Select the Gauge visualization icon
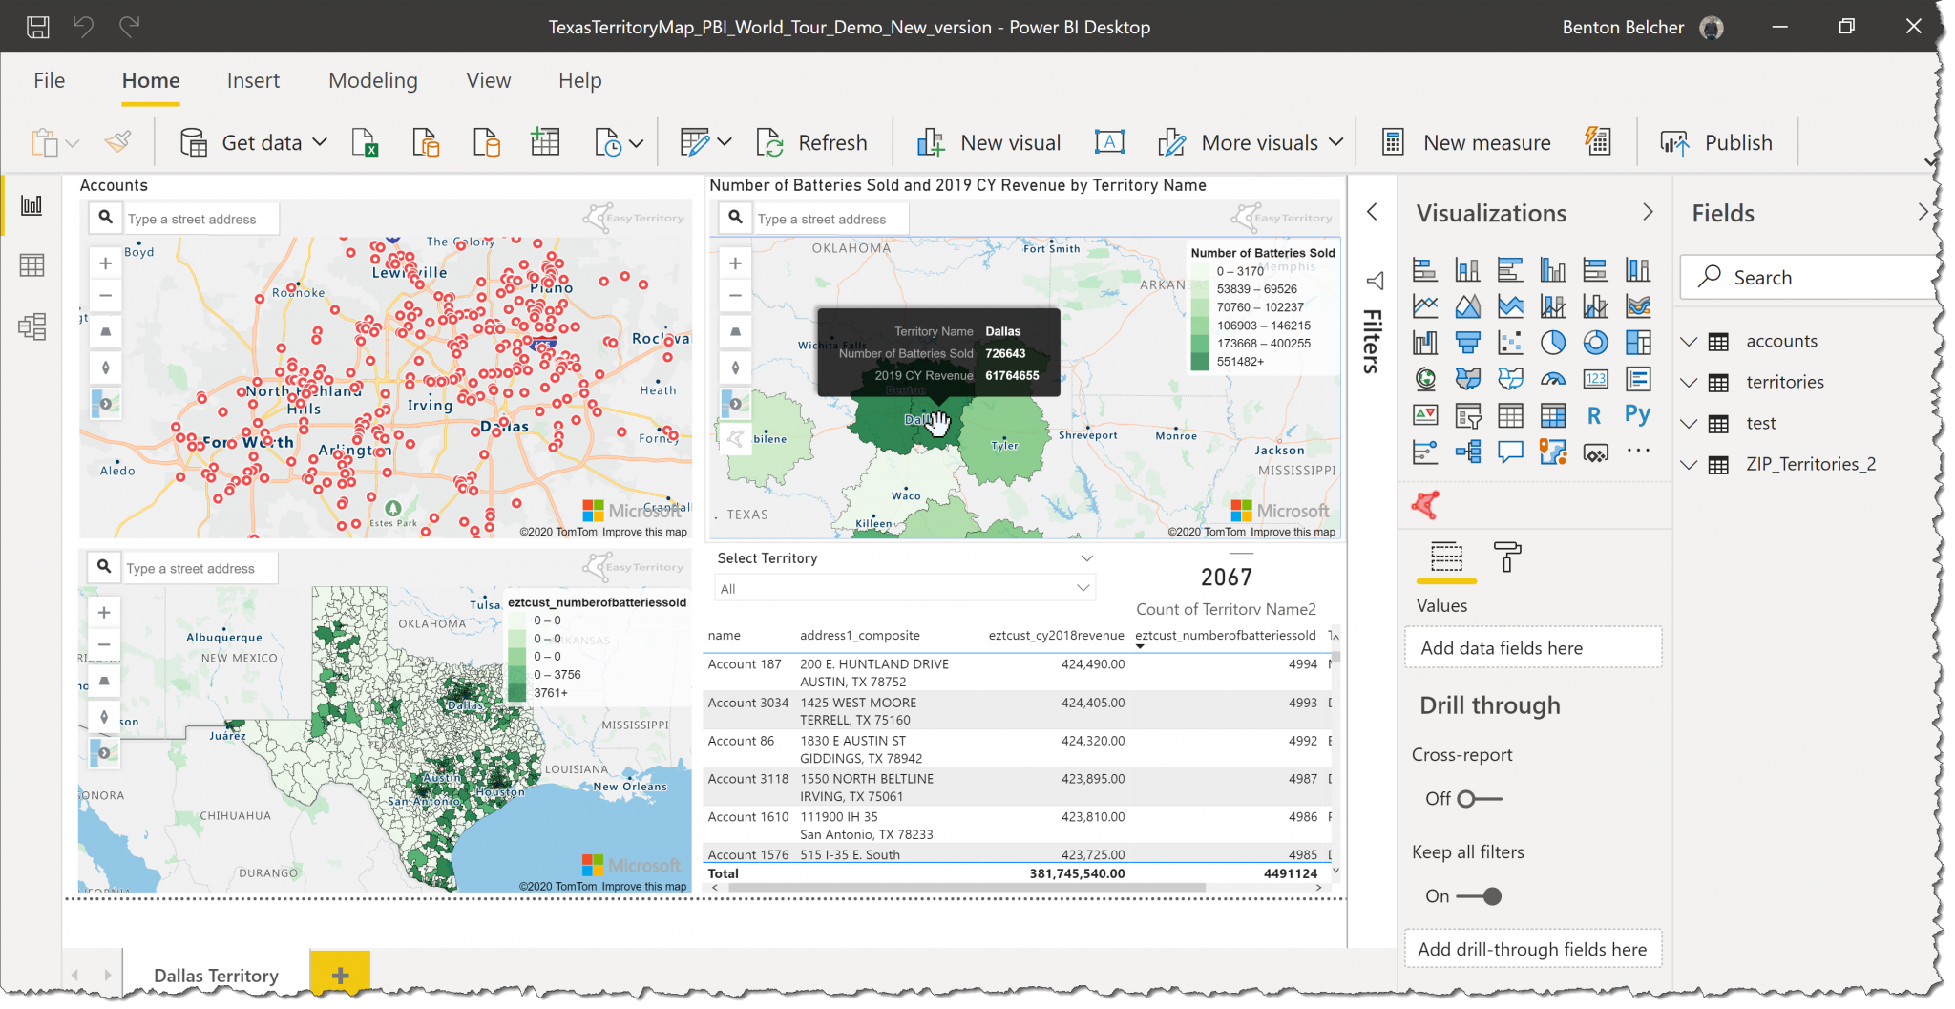 (1553, 378)
